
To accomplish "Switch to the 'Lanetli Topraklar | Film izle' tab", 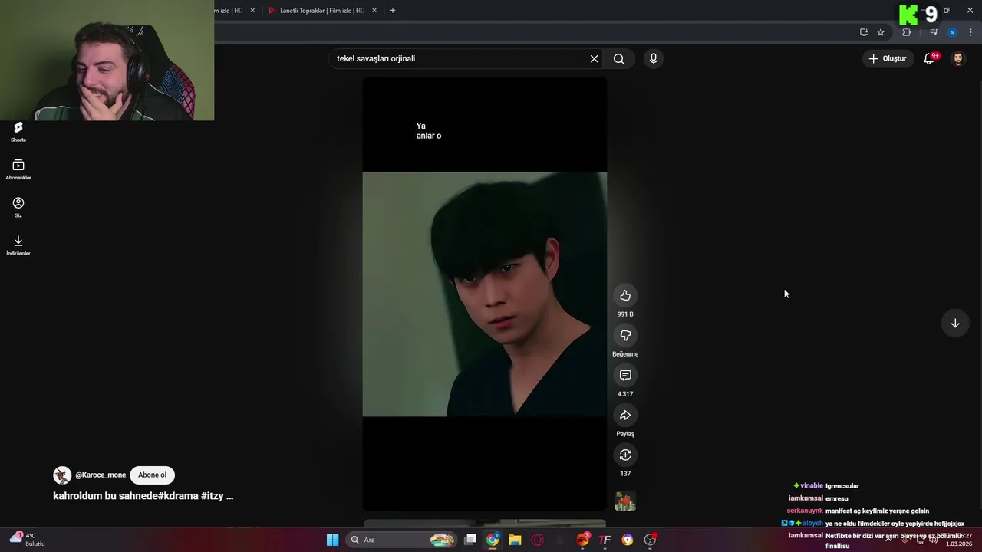I will point(321,11).
